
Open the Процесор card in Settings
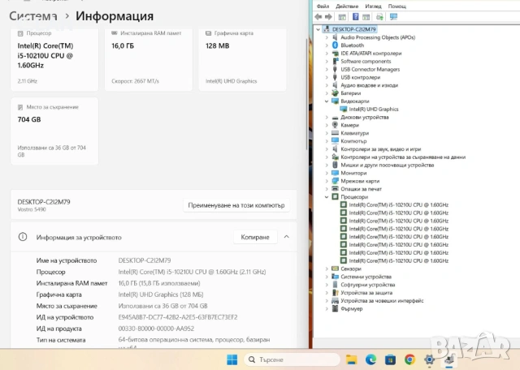[54, 59]
